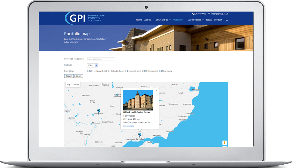The width and height of the screenshot is (292, 168).
Task: Click the info@gpgroup.co.uk email link
Action: pos(219,14)
